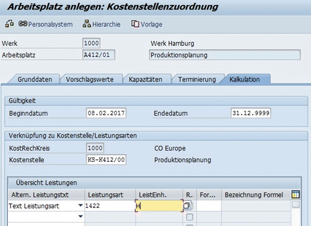The height and width of the screenshot is (226, 311).
Task: Select the LeistEinh. column header
Action: click(159, 195)
